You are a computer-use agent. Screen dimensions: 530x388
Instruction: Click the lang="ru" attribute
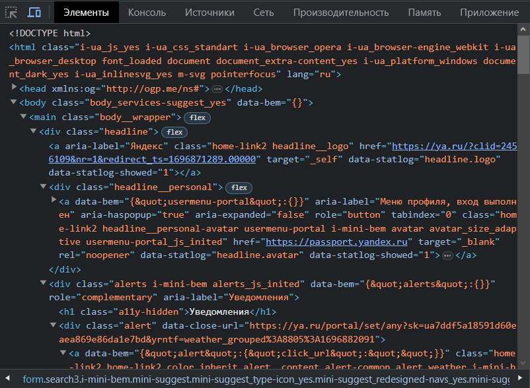pyautogui.click(x=311, y=74)
